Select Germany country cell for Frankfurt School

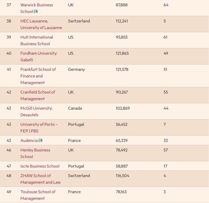[x=76, y=70]
